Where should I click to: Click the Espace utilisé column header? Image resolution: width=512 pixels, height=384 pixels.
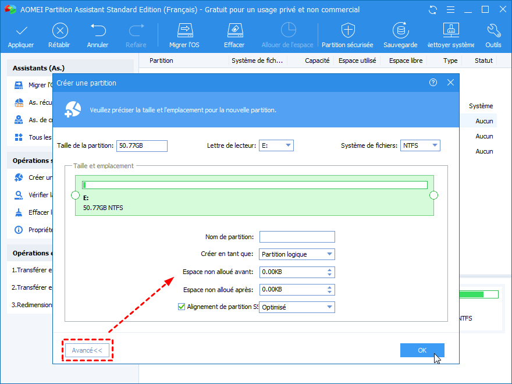click(357, 61)
